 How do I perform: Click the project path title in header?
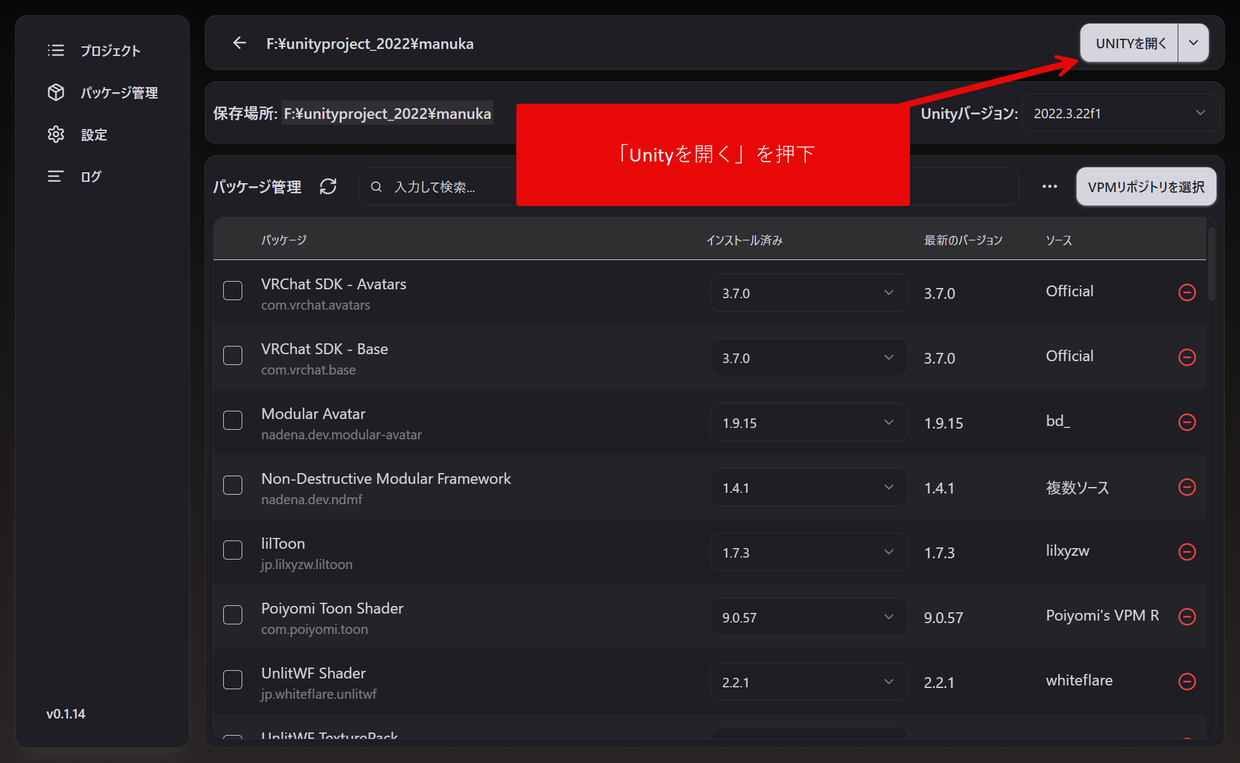click(x=370, y=43)
